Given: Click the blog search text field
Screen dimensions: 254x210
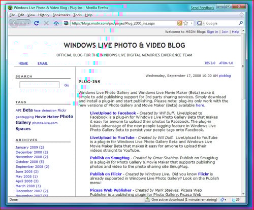Looking at the screenshot, I should click(x=40, y=85).
